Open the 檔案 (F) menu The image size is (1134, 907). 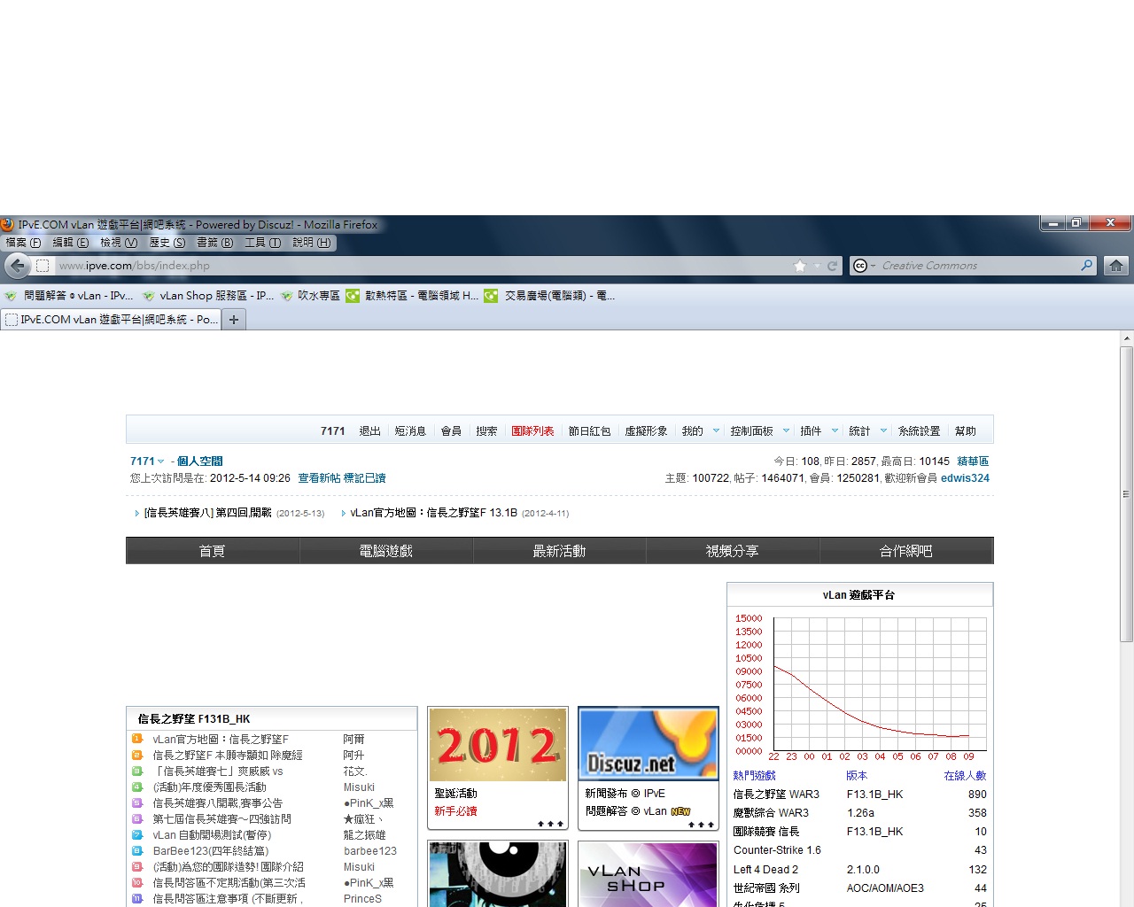point(24,243)
